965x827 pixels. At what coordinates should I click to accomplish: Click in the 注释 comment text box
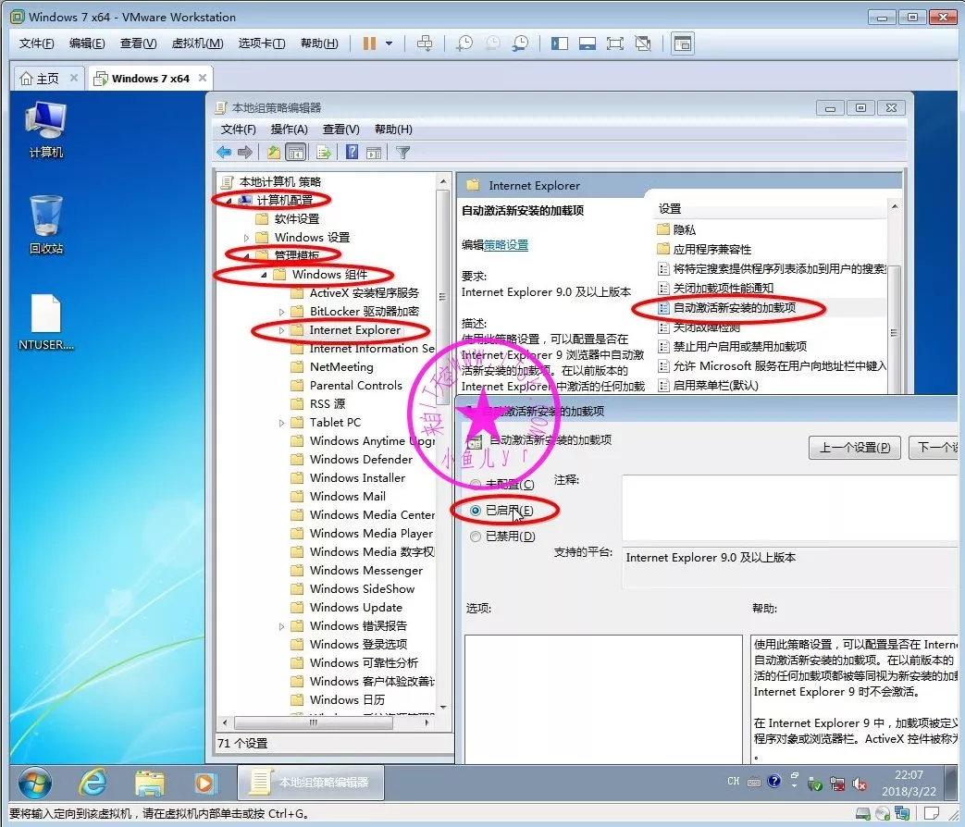click(x=788, y=507)
